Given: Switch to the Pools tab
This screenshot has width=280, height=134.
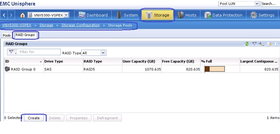Looking at the screenshot, I should [7, 35].
